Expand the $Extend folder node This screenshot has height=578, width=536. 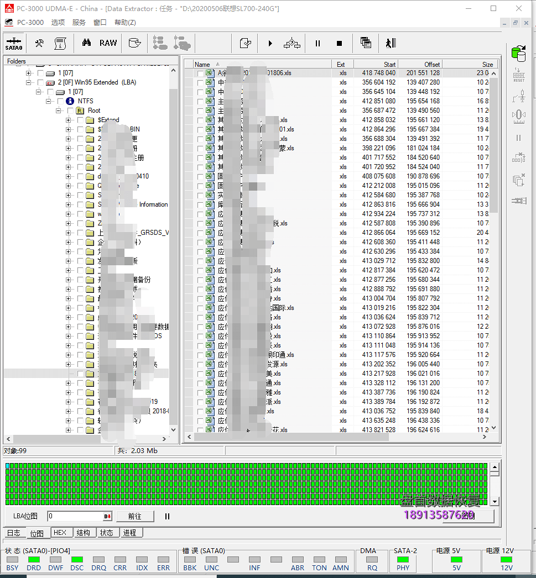click(68, 120)
